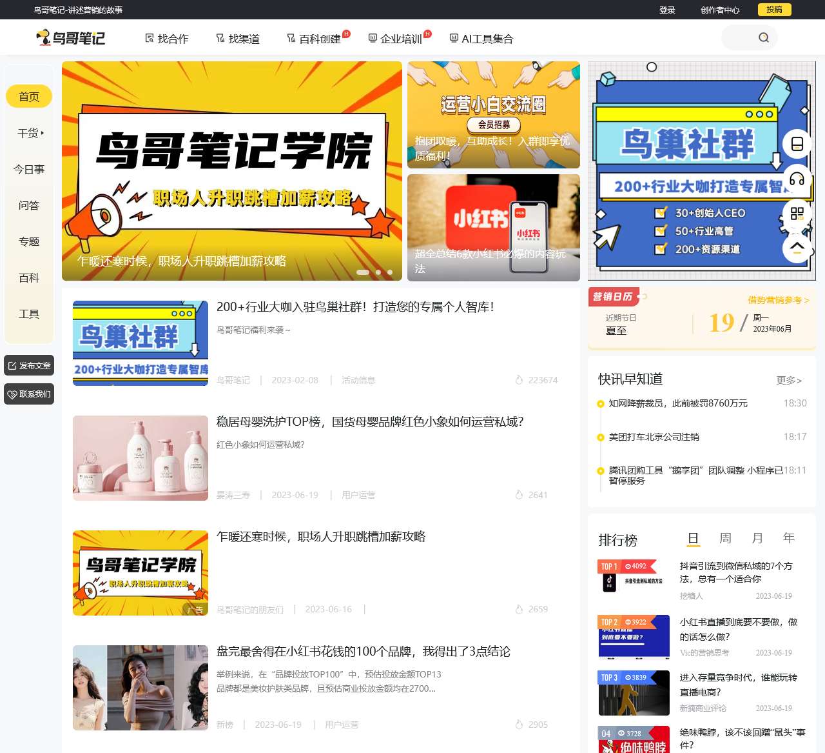825x753 pixels.
Task: Click 更多> in 快讯早知道
Action: click(789, 380)
